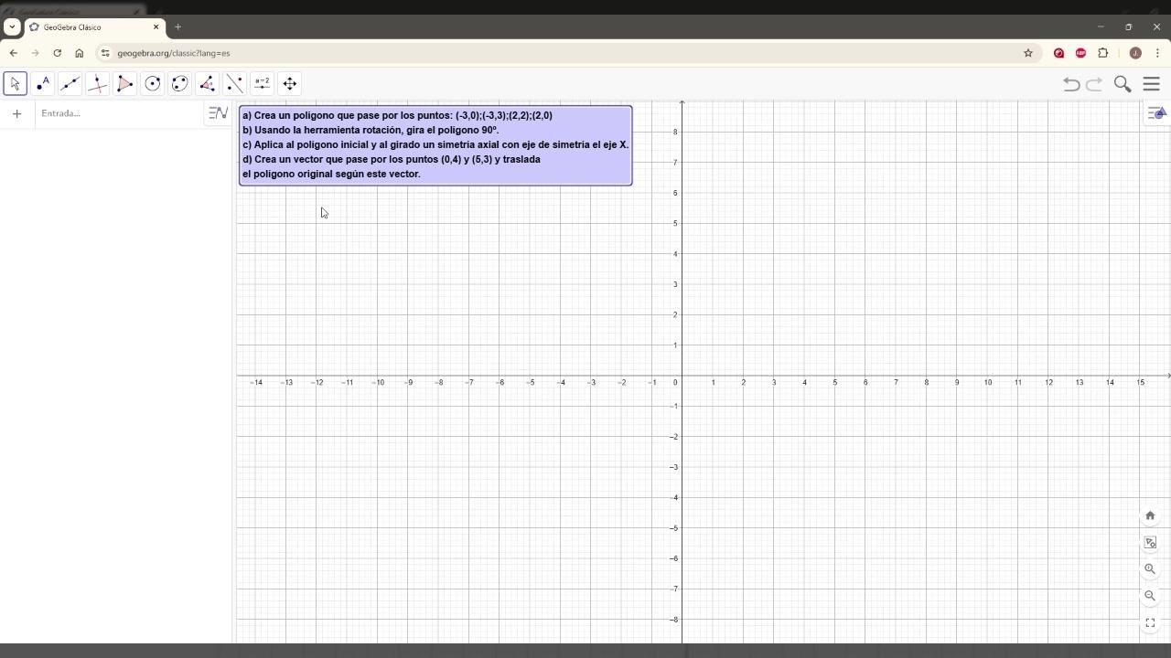Image resolution: width=1171 pixels, height=658 pixels.
Task: Minimize the browser window
Action: click(x=1101, y=27)
